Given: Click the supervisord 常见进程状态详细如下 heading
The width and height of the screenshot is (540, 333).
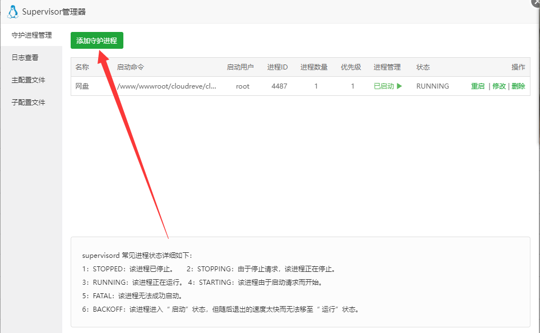Looking at the screenshot, I should [137, 256].
